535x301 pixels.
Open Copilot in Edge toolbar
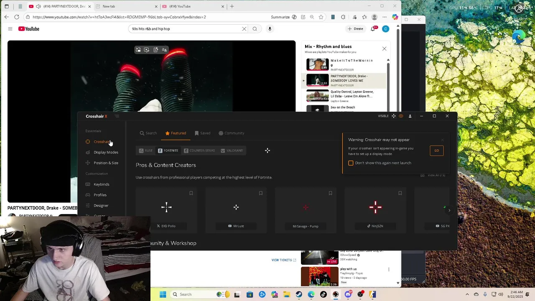pyautogui.click(x=395, y=17)
